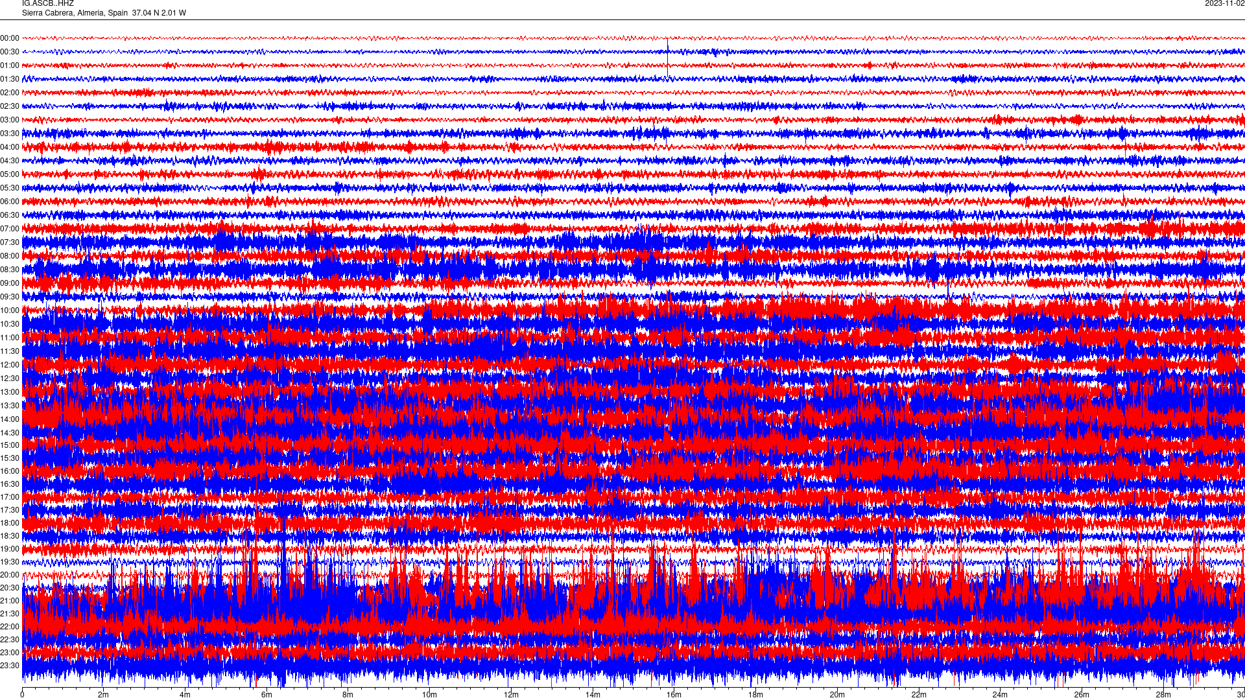Click the 28m tick on time axis
This screenshot has height=700, width=1245.
(1163, 695)
